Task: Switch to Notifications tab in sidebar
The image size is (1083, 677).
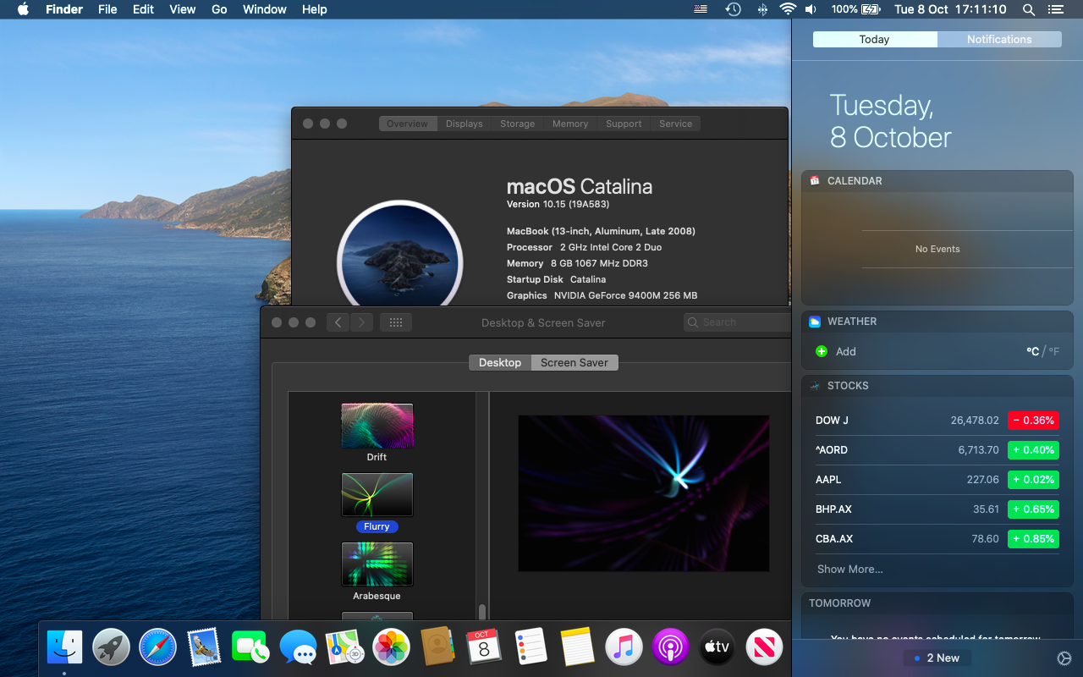Action: click(x=999, y=39)
